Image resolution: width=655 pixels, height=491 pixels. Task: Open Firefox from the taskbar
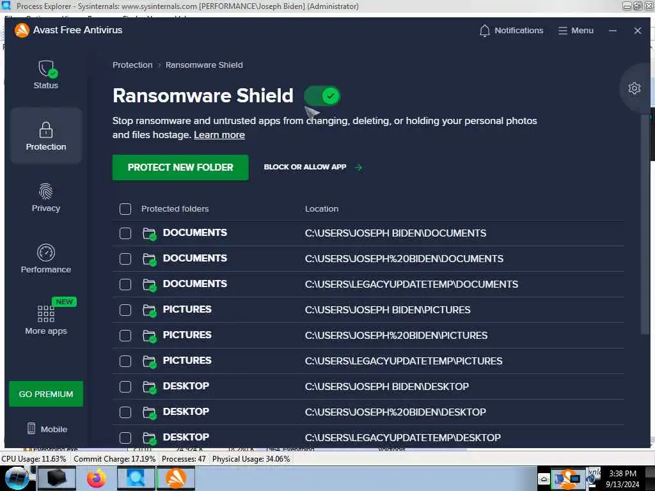97,478
